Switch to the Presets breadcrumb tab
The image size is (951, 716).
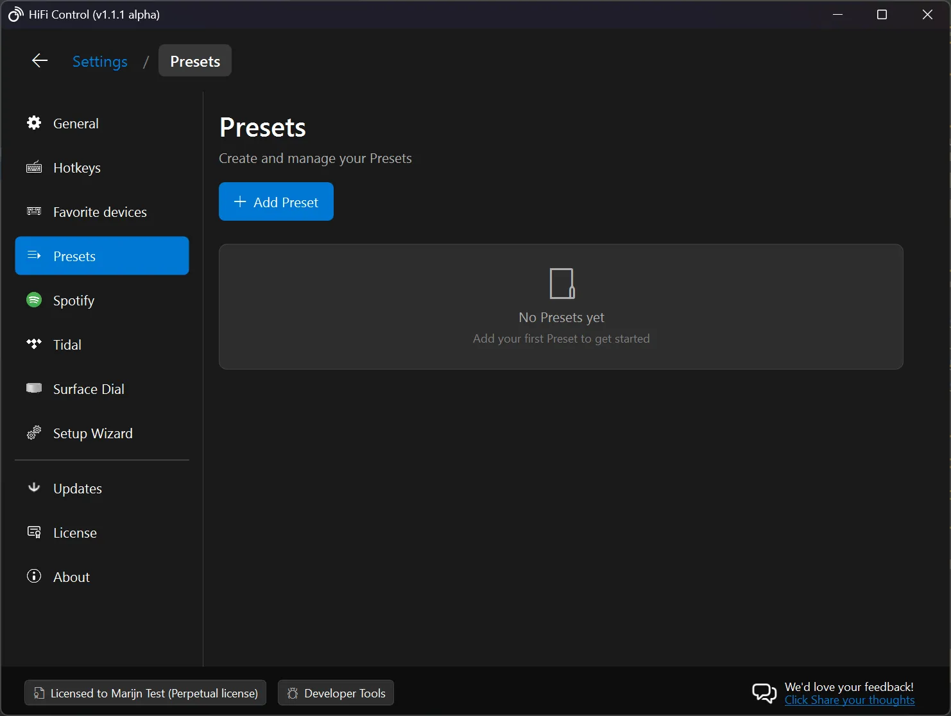tap(194, 60)
